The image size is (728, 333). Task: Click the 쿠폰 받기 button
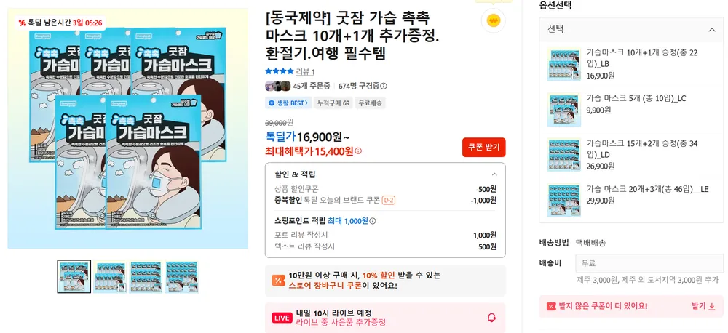coord(484,148)
